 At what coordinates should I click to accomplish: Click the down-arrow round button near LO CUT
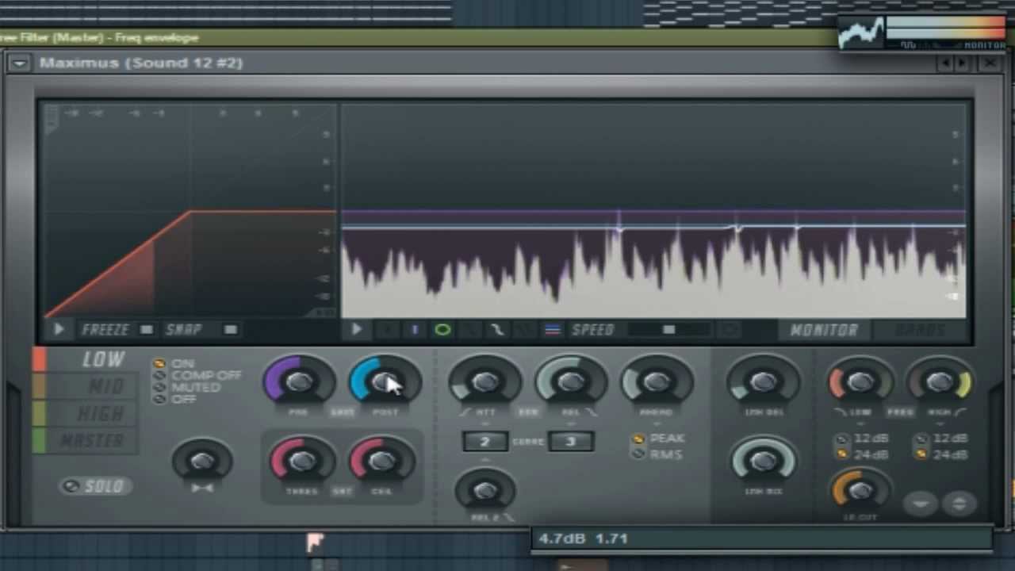tap(921, 503)
